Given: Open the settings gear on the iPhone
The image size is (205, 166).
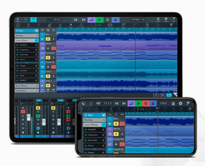Looking at the screenshot, I should click(x=181, y=103).
